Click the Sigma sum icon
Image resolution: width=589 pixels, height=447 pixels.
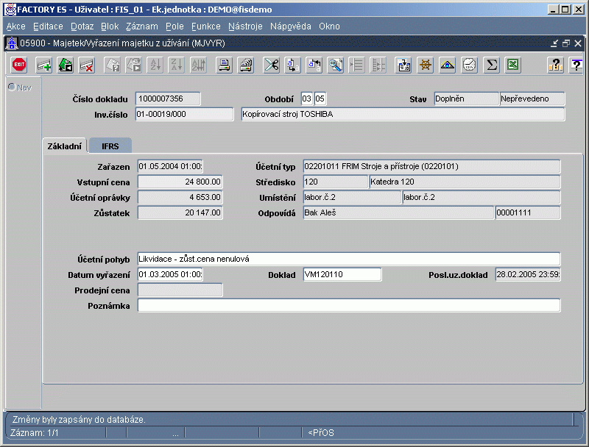coord(491,65)
